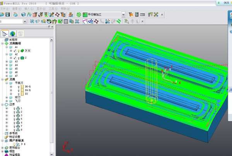The image size is (232, 156).
Task: Collapse the 刀具路径 tree node
Action: pos(2,43)
